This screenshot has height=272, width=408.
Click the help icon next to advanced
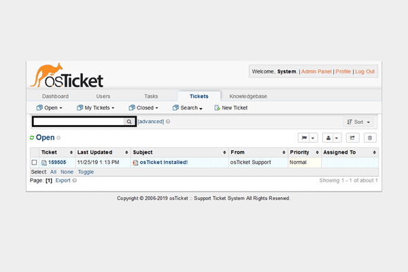tap(168, 122)
